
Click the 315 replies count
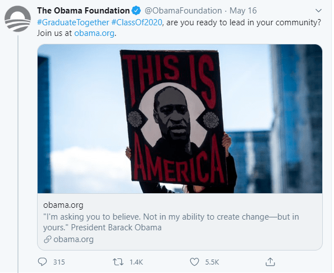pos(59,262)
